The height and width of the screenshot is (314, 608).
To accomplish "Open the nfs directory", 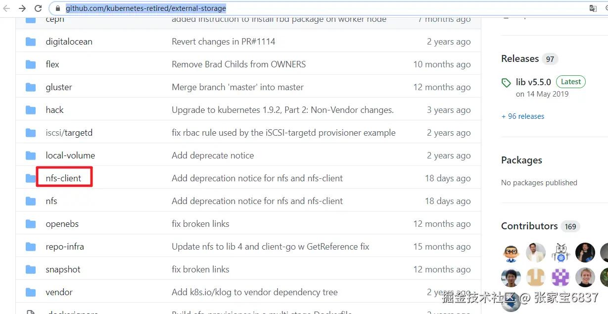I will click(x=51, y=201).
